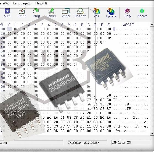Click column header A in hex grid
The image size is (154, 154).
click(75, 25)
